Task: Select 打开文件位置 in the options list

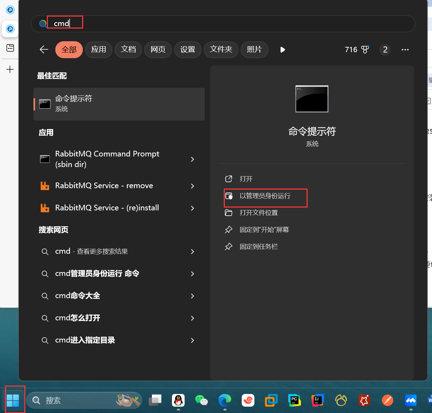Action: pyautogui.click(x=259, y=213)
